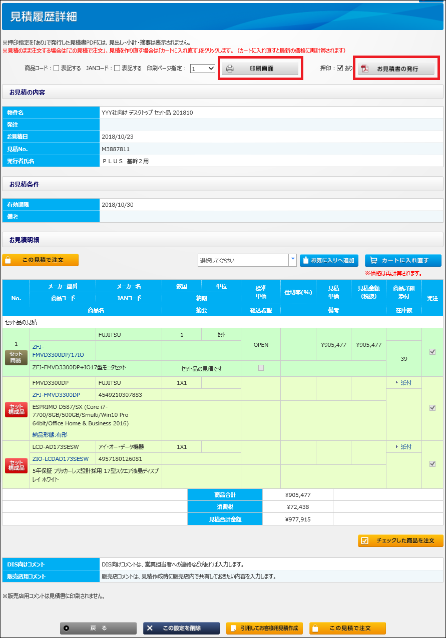The height and width of the screenshot is (638, 446).
Task: Click the X icon on この設定を削除
Action: (x=150, y=628)
